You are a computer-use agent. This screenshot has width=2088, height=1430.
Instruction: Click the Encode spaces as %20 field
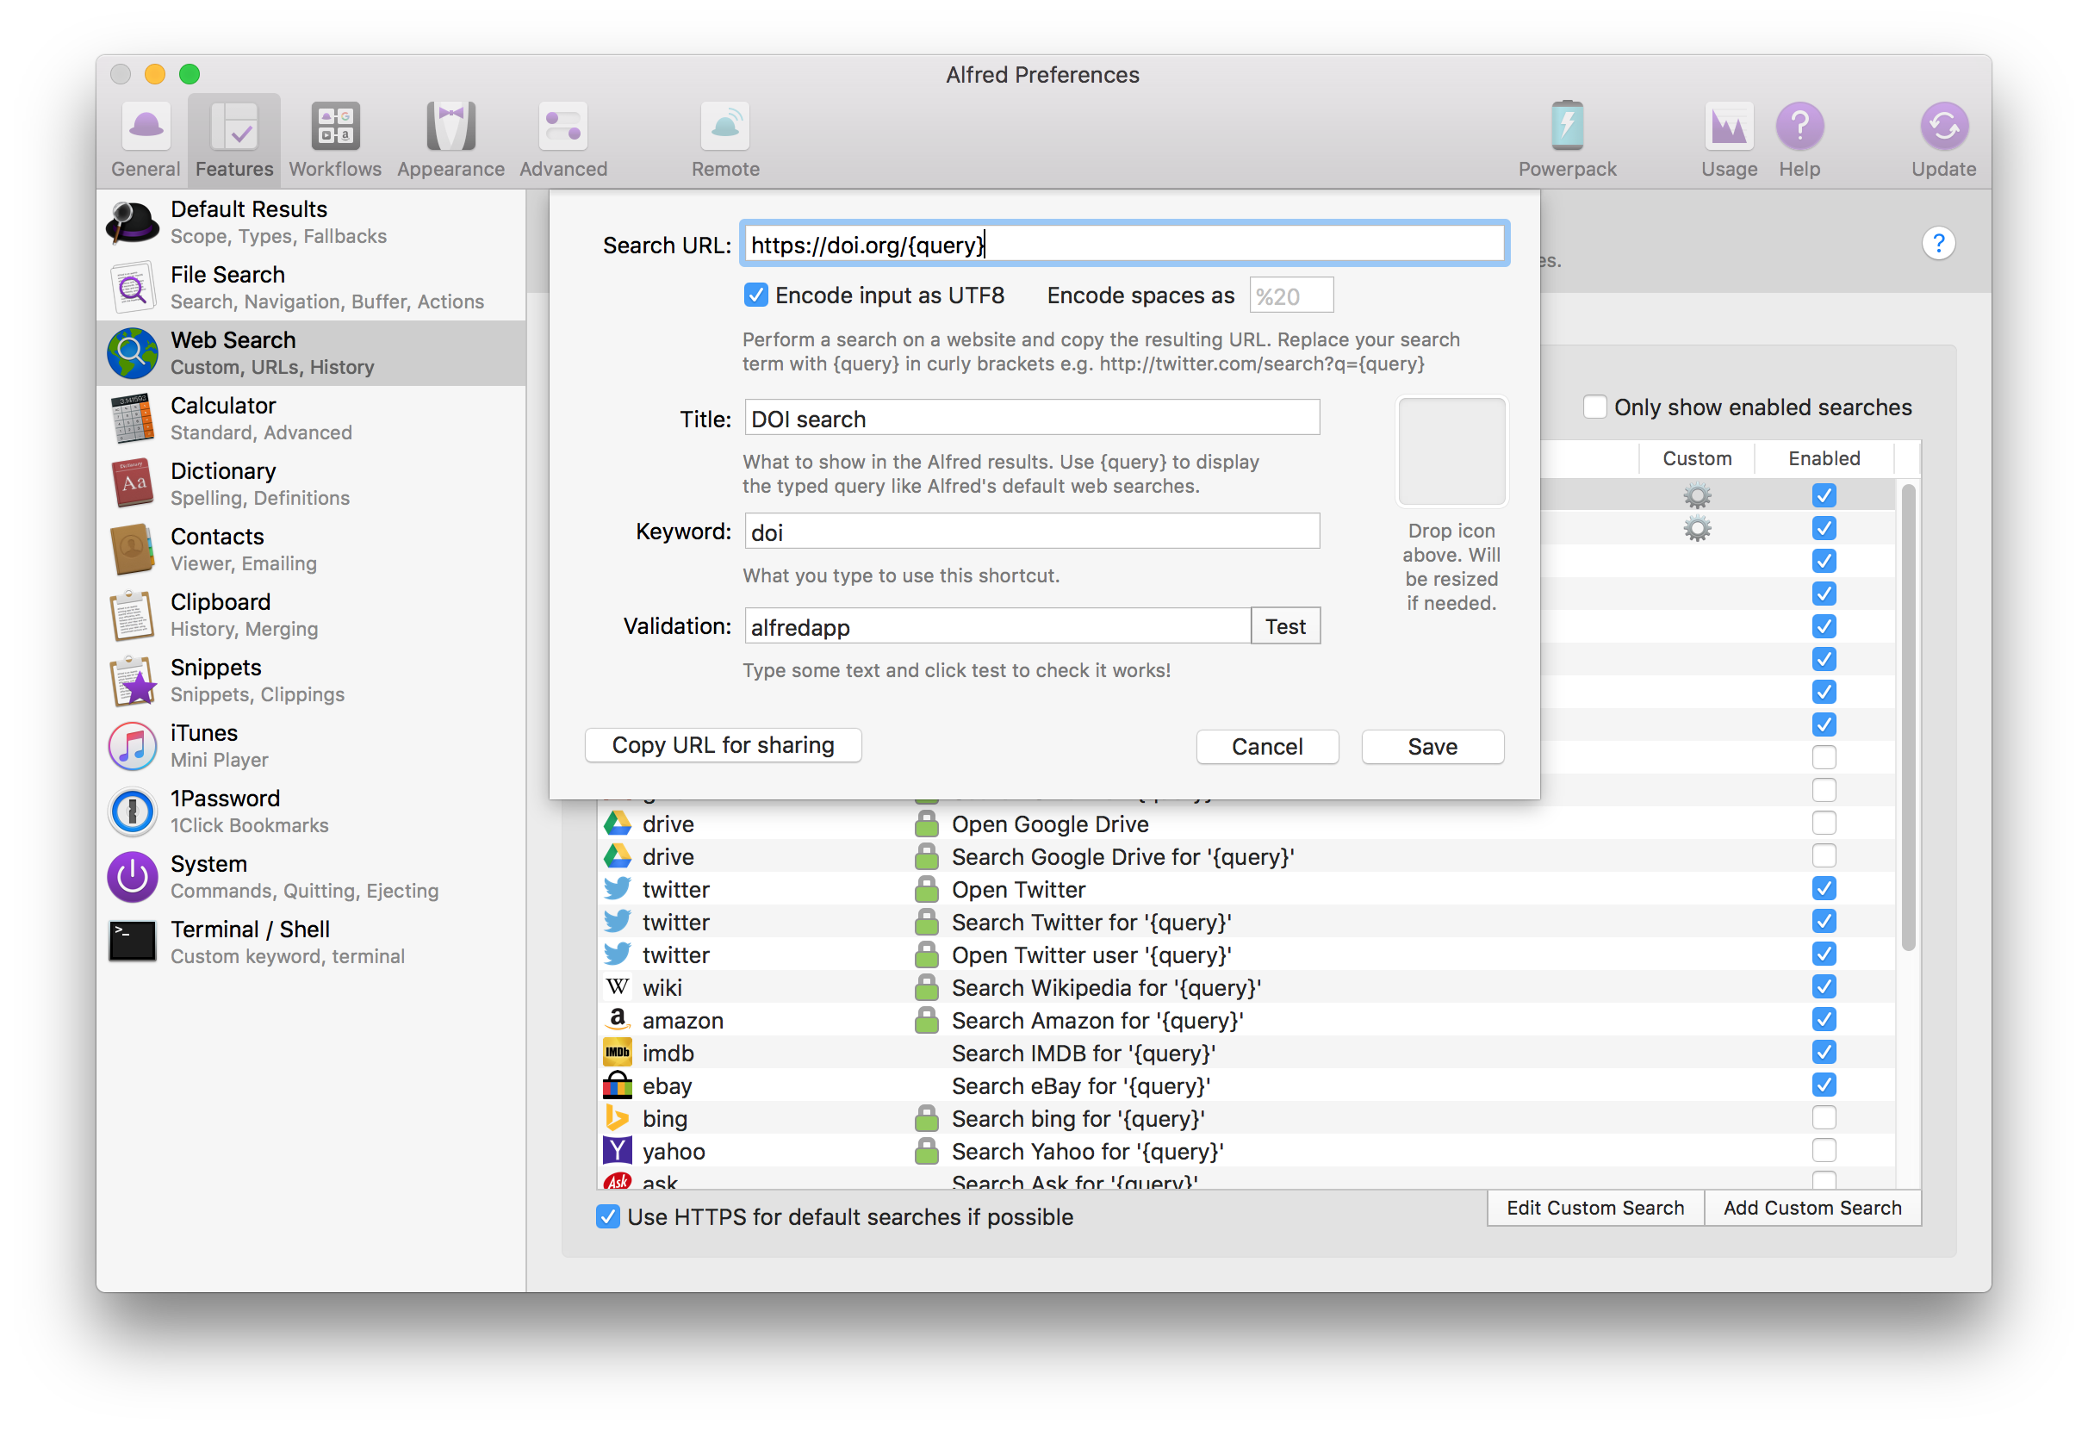pos(1291,296)
